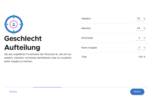This screenshot has width=152, height=98.
Task: Click the Weiblich label
Action: pyautogui.click(x=86, y=19)
